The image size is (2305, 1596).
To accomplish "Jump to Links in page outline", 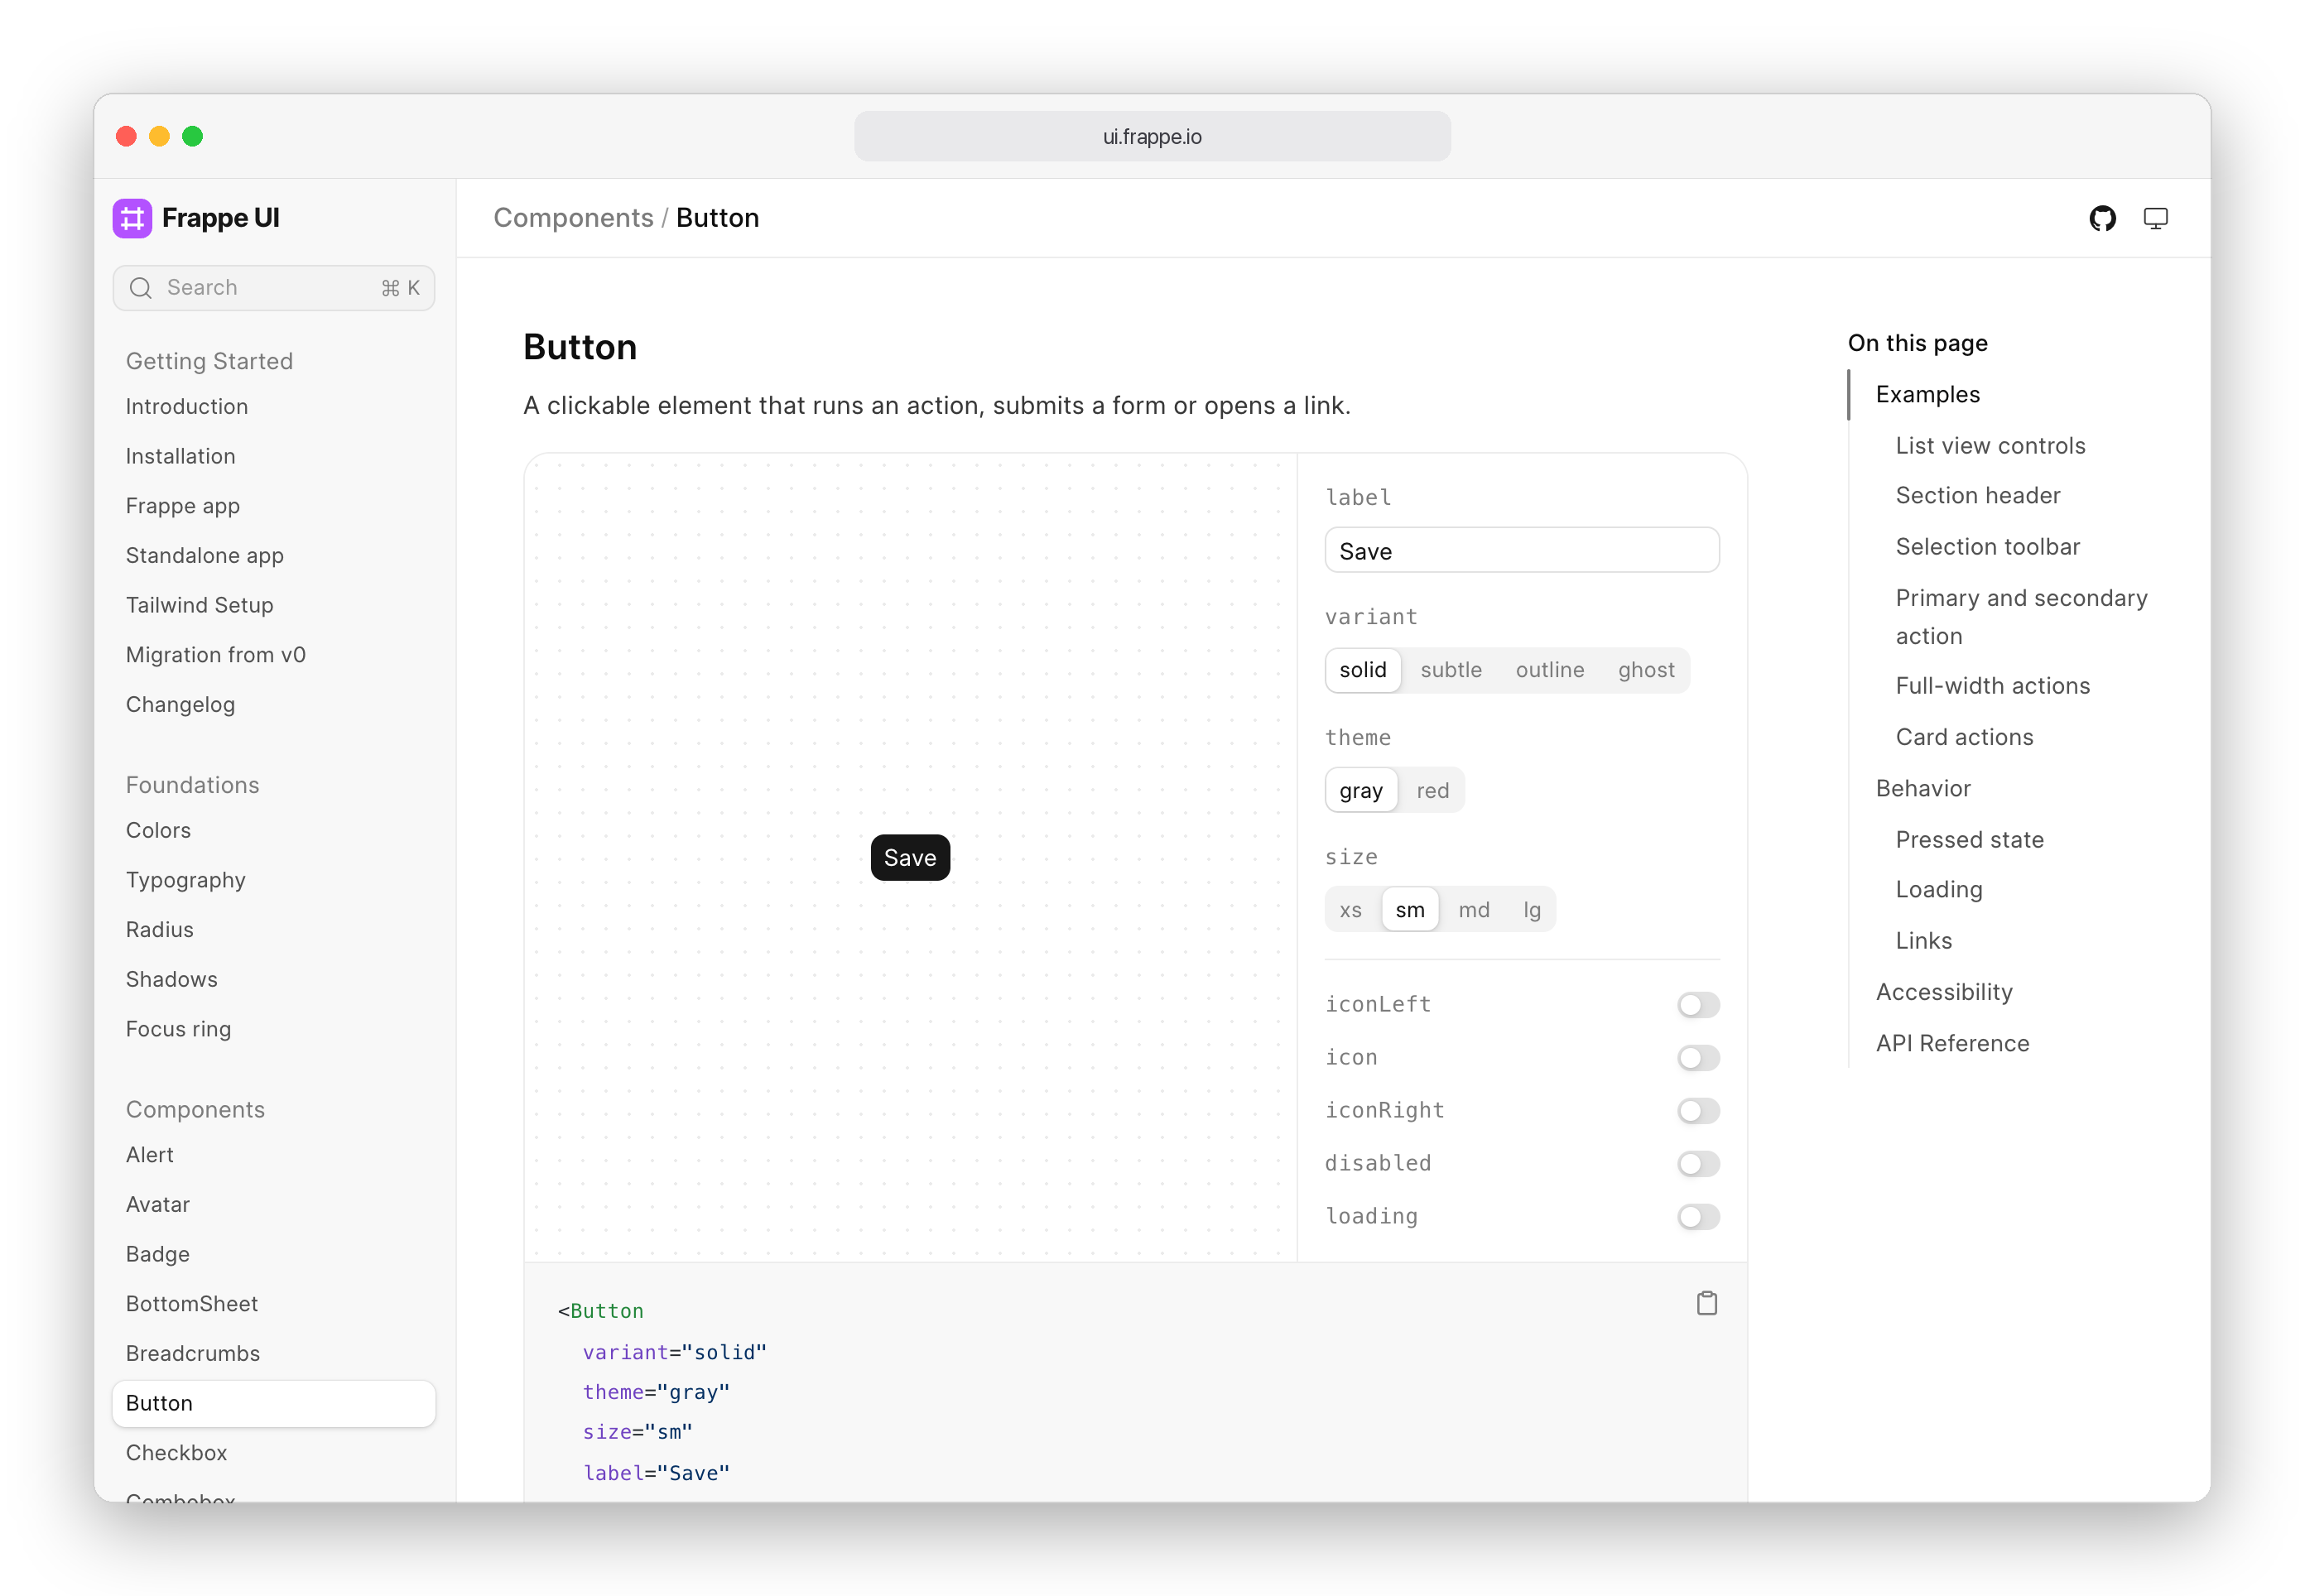I will [x=1923, y=940].
